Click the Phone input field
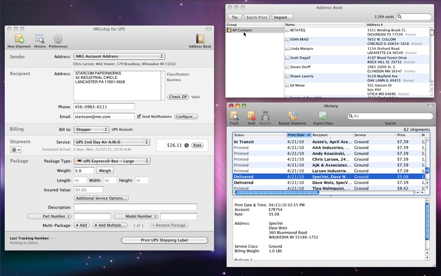Viewport: 441px width, 276px height. click(104, 107)
